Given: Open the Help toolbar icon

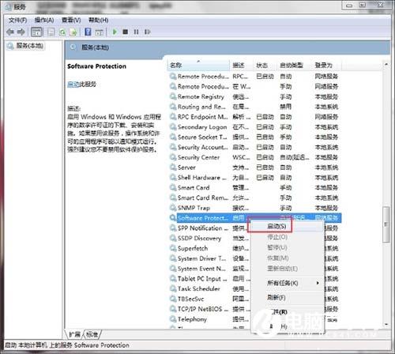Looking at the screenshot, I should [88, 32].
